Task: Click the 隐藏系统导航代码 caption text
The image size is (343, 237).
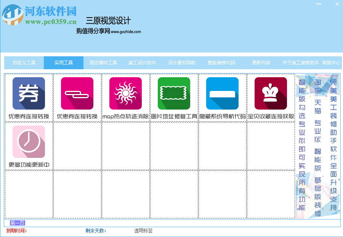Action: (x=223, y=116)
